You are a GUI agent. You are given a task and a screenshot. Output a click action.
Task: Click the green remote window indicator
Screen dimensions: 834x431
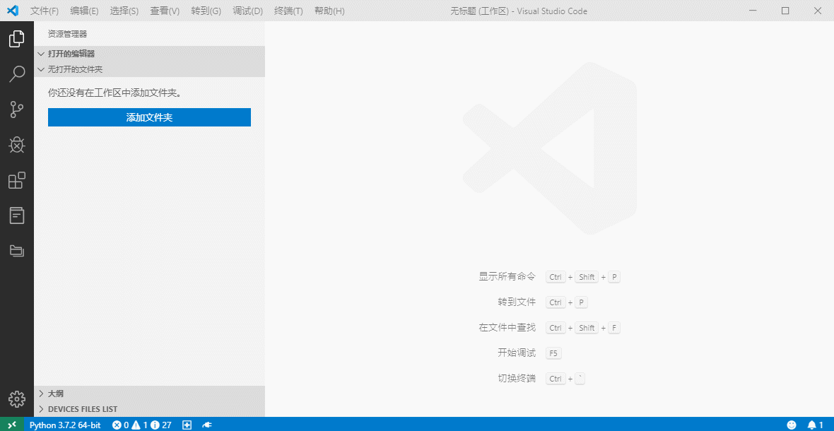[11, 425]
